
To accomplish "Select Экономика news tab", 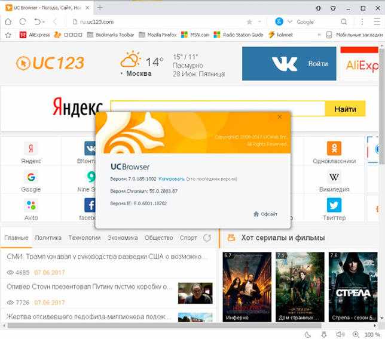I will [x=123, y=238].
